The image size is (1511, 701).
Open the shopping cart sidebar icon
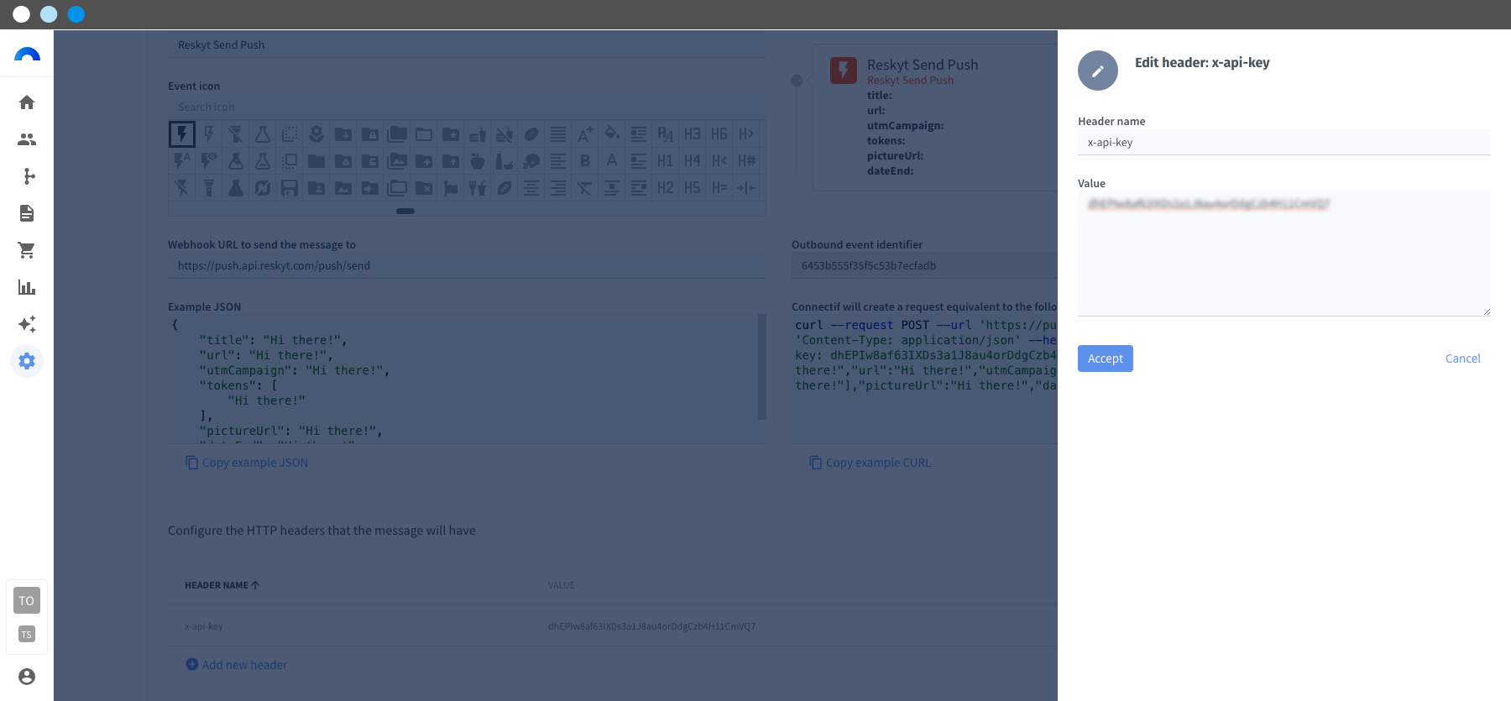[x=27, y=250]
